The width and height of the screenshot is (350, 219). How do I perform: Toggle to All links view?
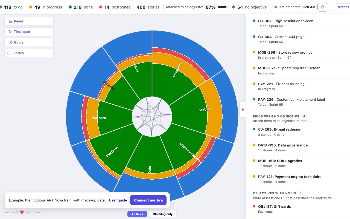click(x=137, y=214)
